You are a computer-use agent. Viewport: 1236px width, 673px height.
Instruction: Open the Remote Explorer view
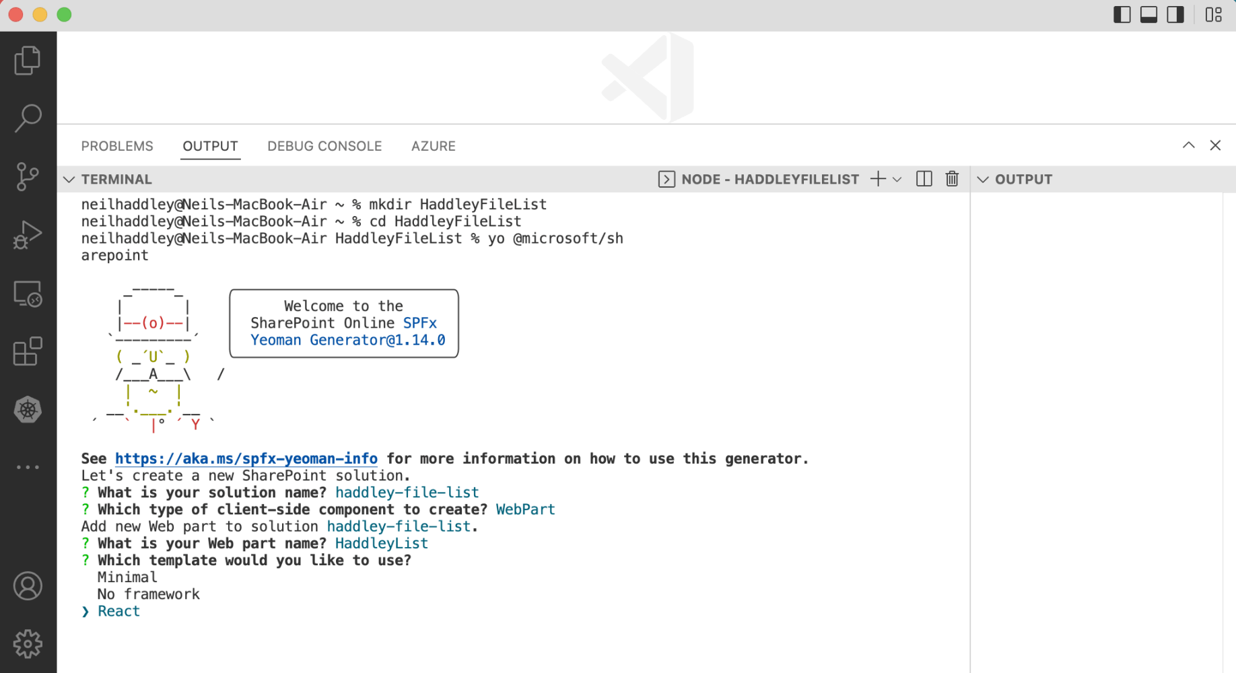pos(28,294)
